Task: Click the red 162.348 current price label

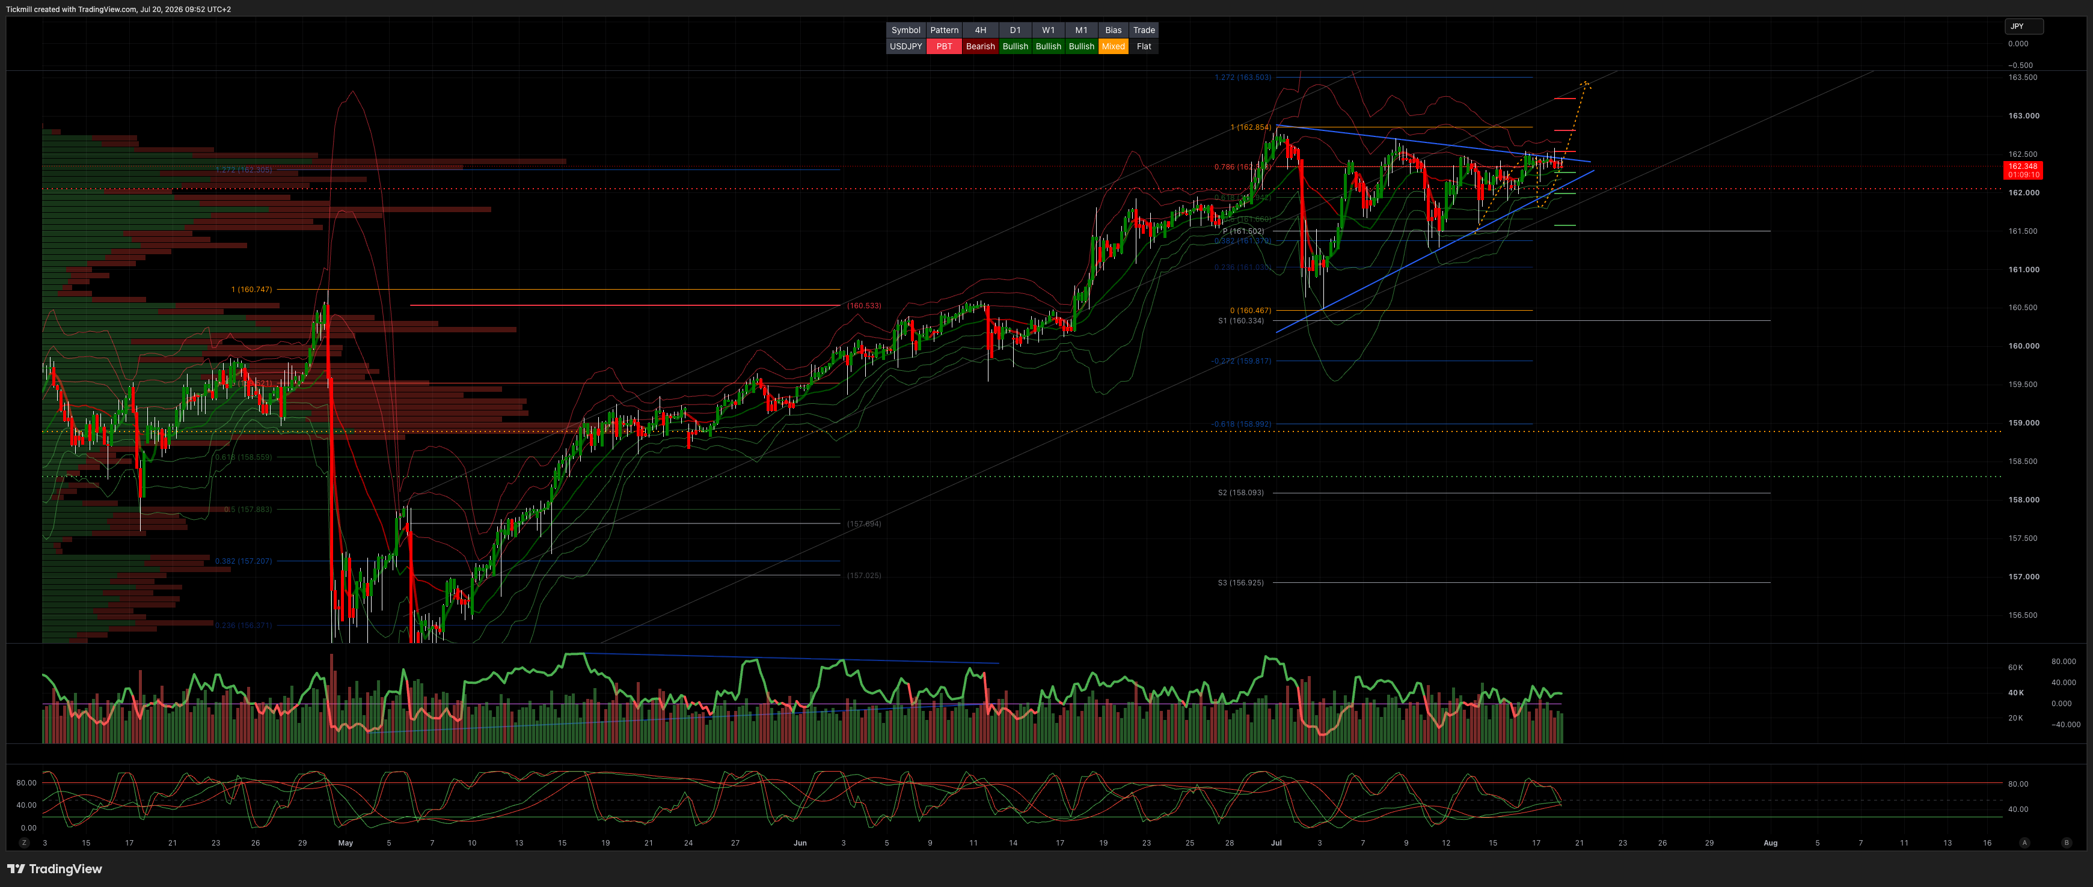Action: (x=2022, y=169)
